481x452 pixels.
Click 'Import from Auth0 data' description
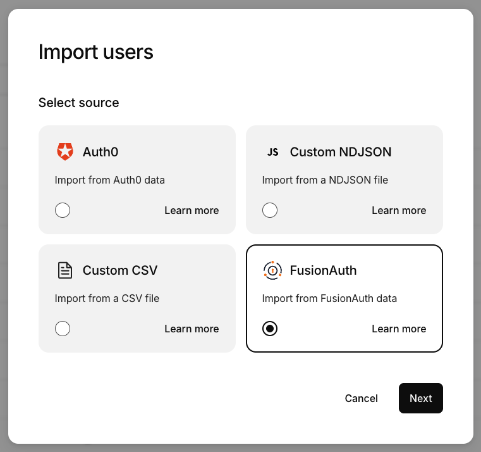[x=110, y=180]
